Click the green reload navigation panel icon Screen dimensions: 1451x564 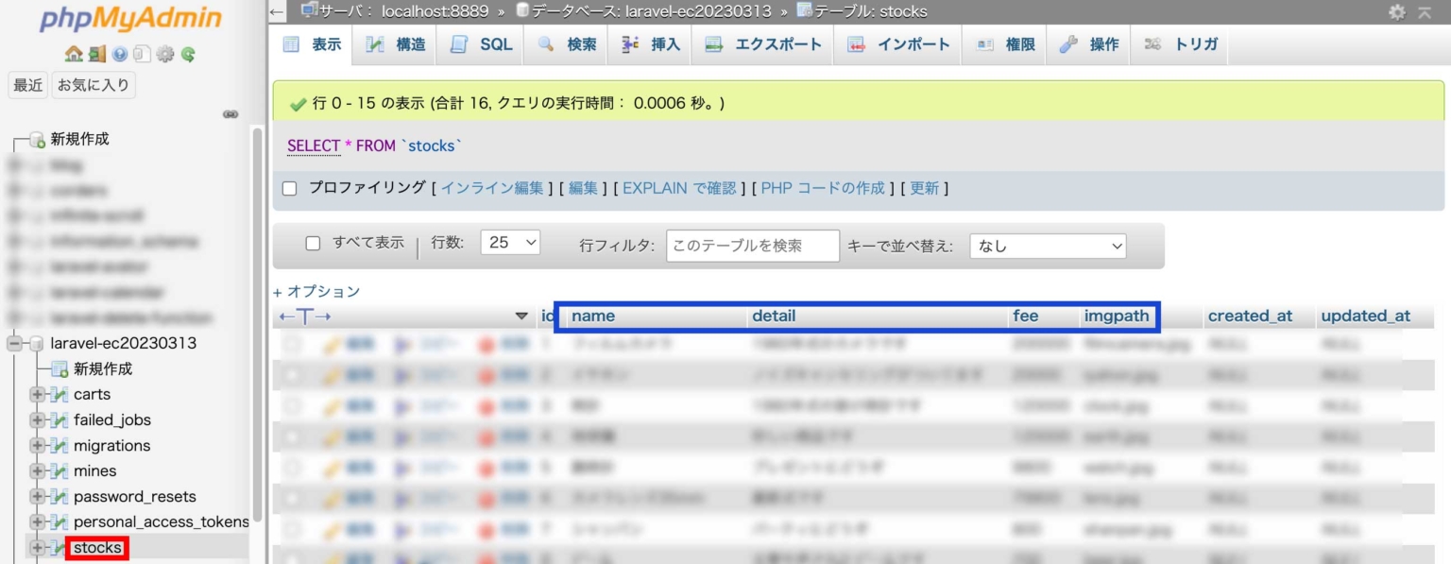(188, 55)
